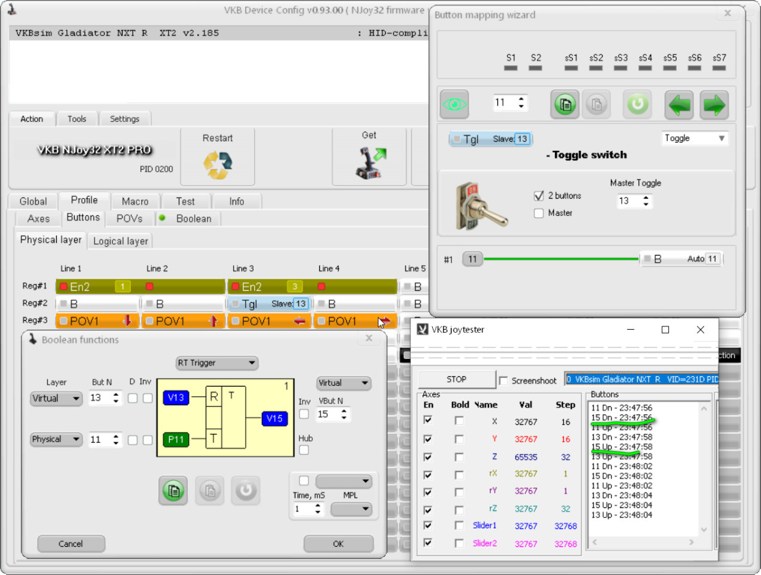761x575 pixels.
Task: Click the Time, mS field
Action: click(x=308, y=509)
